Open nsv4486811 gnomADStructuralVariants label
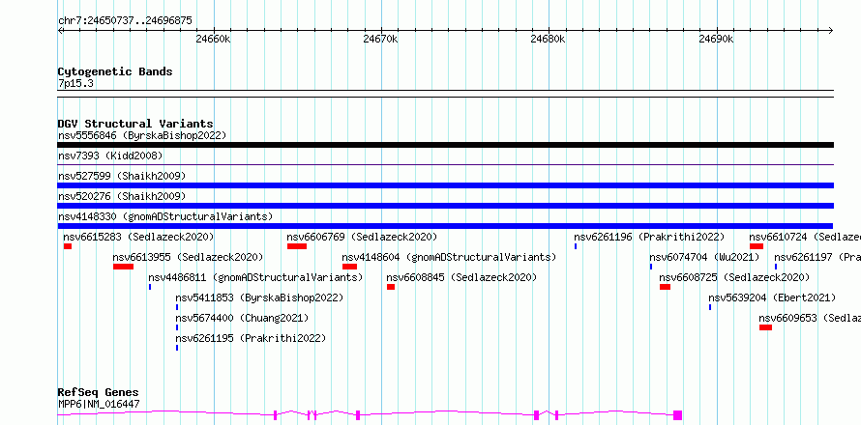This screenshot has height=425, width=861. coord(256,277)
